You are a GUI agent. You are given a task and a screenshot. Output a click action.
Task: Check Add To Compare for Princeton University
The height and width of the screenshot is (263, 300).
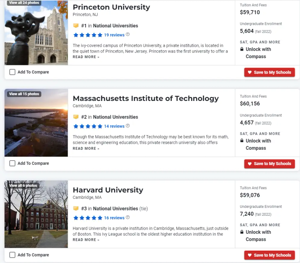tap(12, 72)
